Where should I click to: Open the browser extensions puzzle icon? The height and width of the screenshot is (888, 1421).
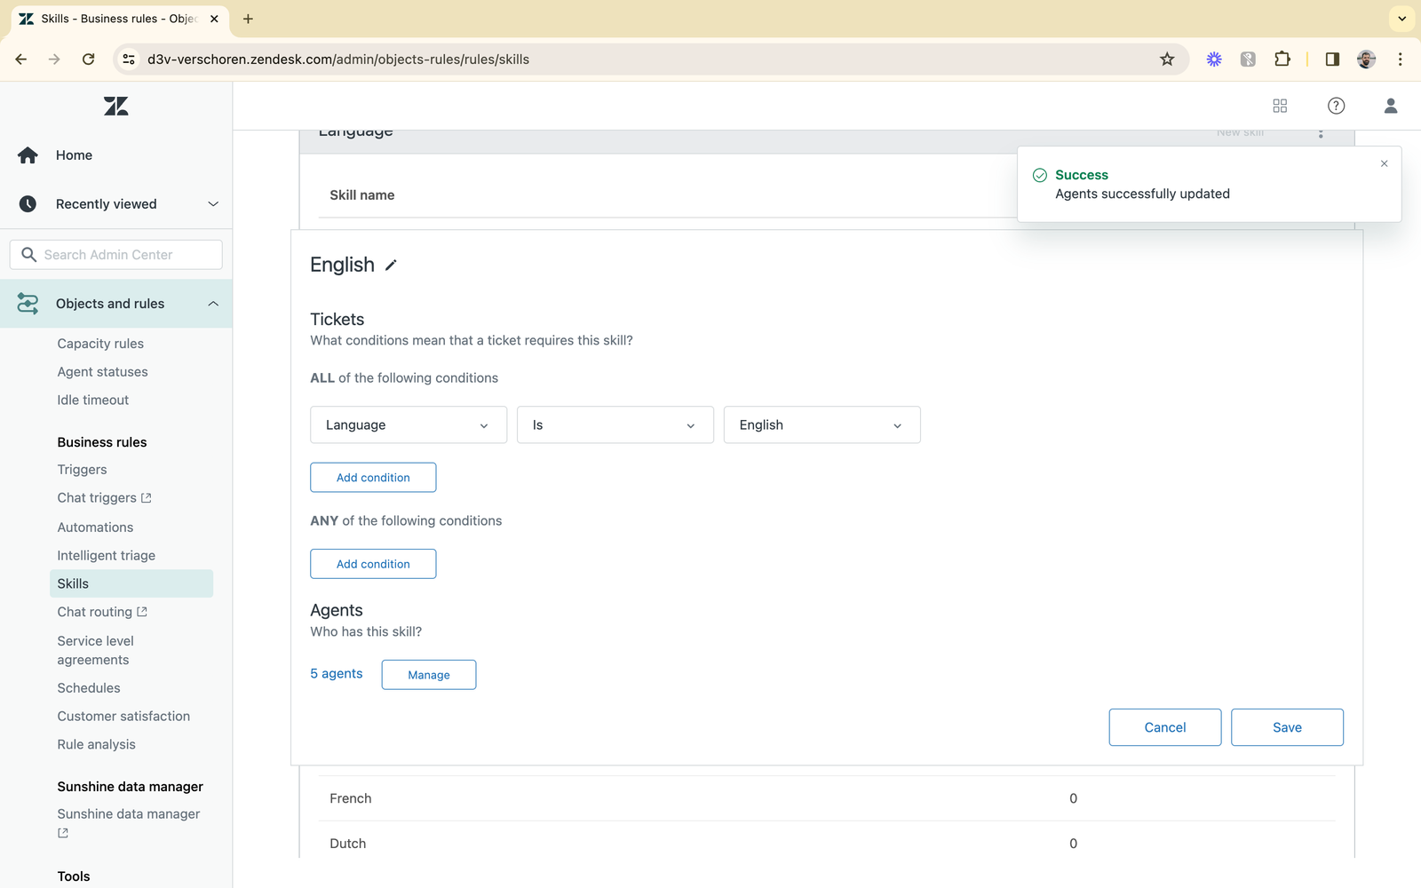click(1282, 59)
